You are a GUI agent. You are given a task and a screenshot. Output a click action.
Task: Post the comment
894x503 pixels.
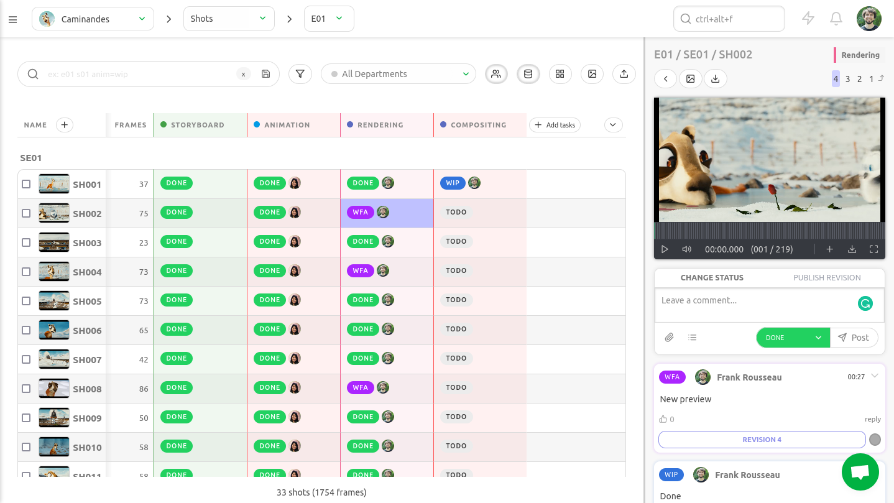(x=854, y=338)
